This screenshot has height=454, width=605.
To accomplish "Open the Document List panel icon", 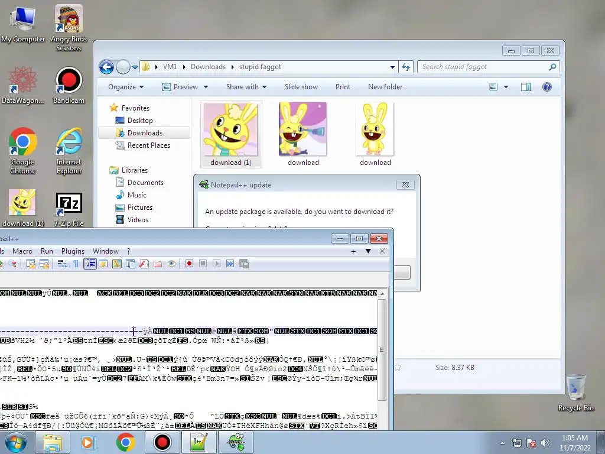I will [131, 264].
